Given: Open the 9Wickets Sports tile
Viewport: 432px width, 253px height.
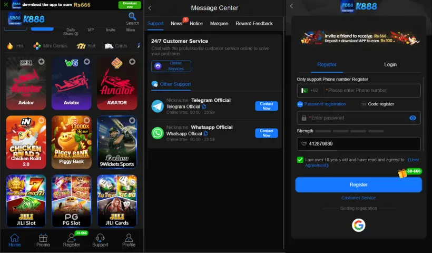Looking at the screenshot, I should coord(117,142).
